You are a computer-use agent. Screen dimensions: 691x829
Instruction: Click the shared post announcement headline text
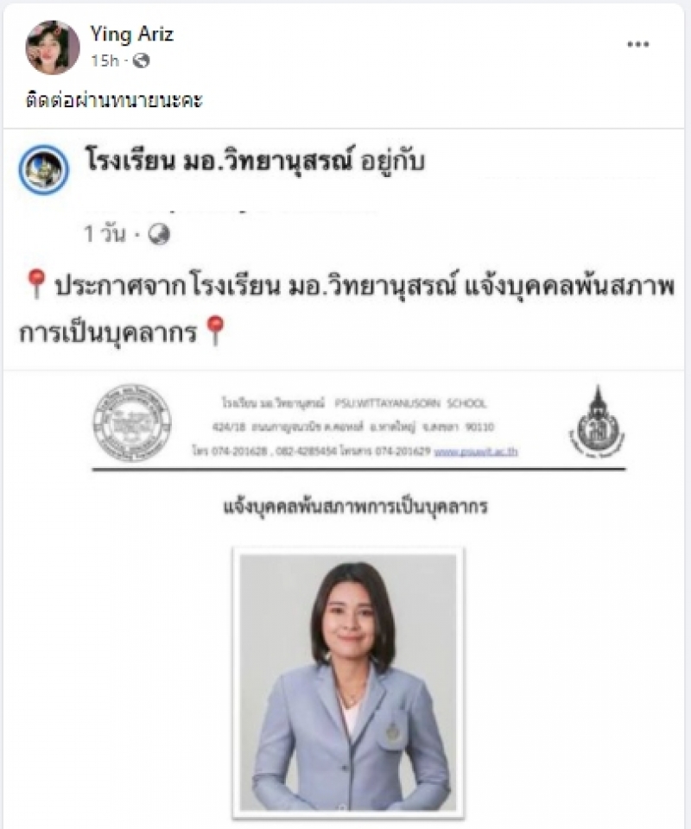347,309
